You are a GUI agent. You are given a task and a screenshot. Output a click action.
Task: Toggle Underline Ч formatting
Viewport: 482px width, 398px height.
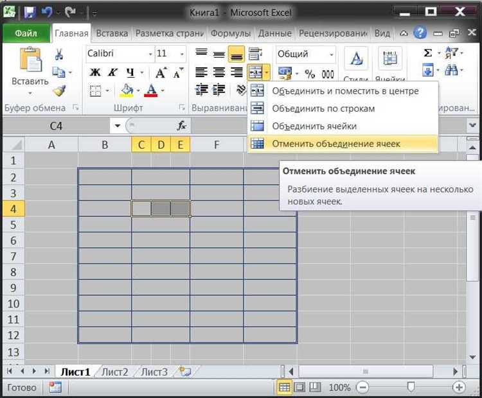pyautogui.click(x=130, y=73)
